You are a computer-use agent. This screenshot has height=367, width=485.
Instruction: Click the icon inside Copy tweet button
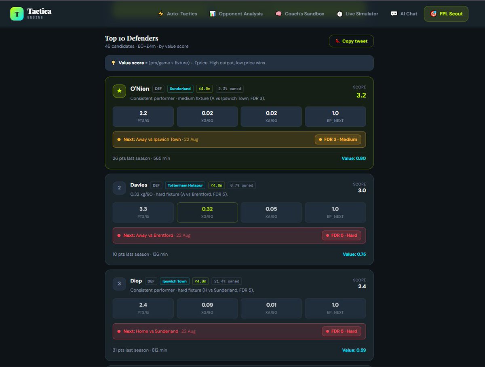pos(337,41)
